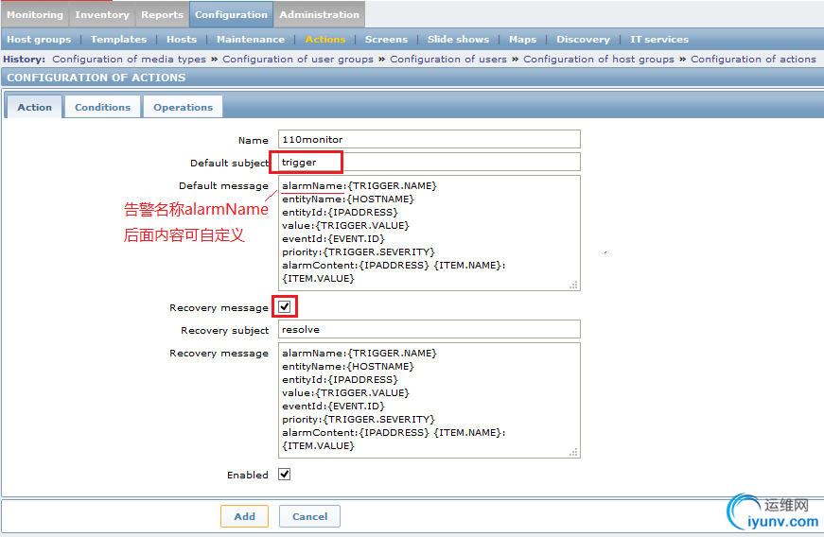
Task: Open Slide shows submenu
Action: [x=458, y=40]
